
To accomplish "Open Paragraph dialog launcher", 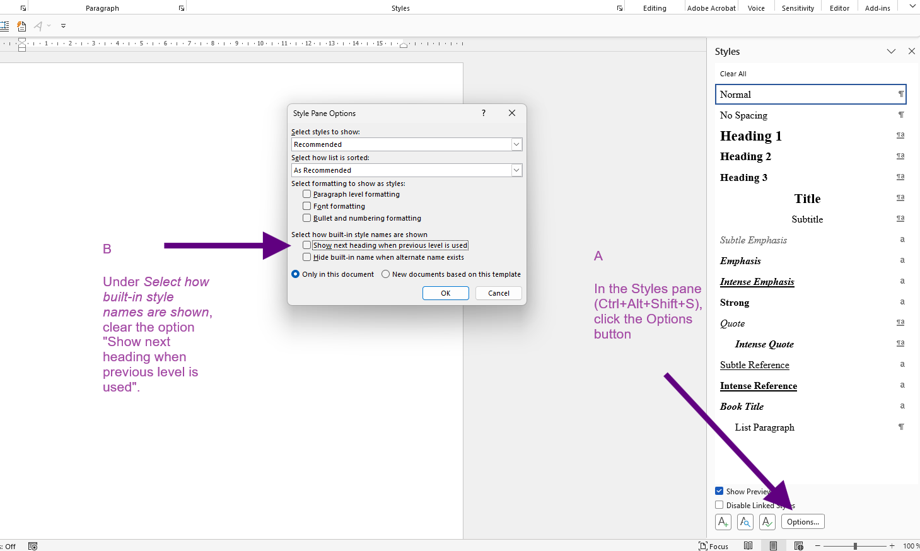I will [182, 8].
